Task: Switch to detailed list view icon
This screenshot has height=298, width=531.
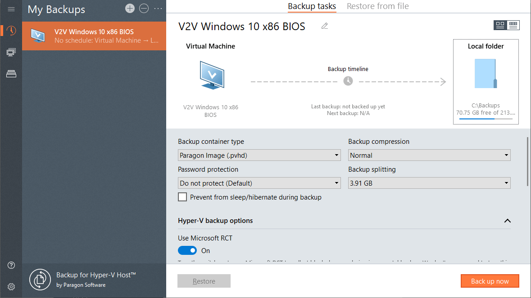Action: (x=514, y=25)
